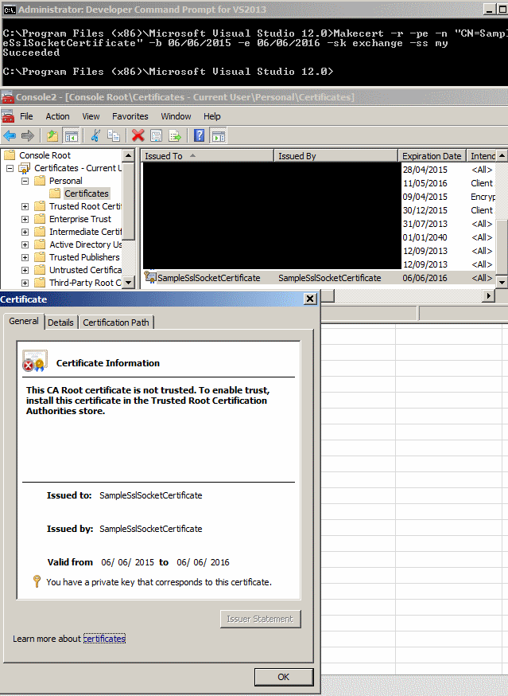The image size is (508, 696).
Task: Click OK in the Certificate dialog
Action: tap(284, 677)
